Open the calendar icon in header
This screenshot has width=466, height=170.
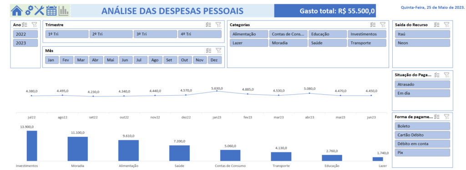click(x=51, y=11)
